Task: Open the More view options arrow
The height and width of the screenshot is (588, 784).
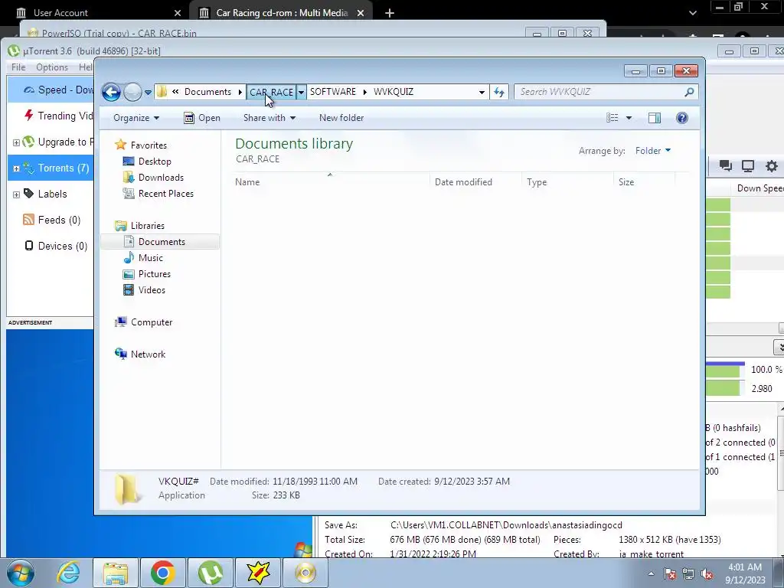Action: 629,118
